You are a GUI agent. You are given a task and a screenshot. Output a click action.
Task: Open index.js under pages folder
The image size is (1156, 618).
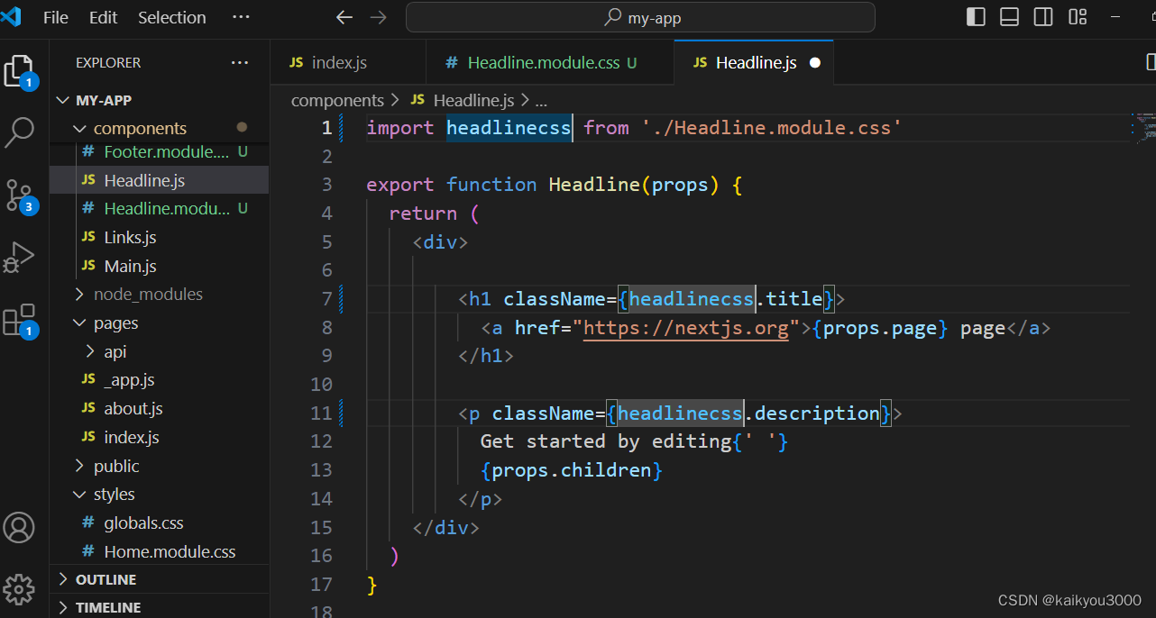pos(159,437)
